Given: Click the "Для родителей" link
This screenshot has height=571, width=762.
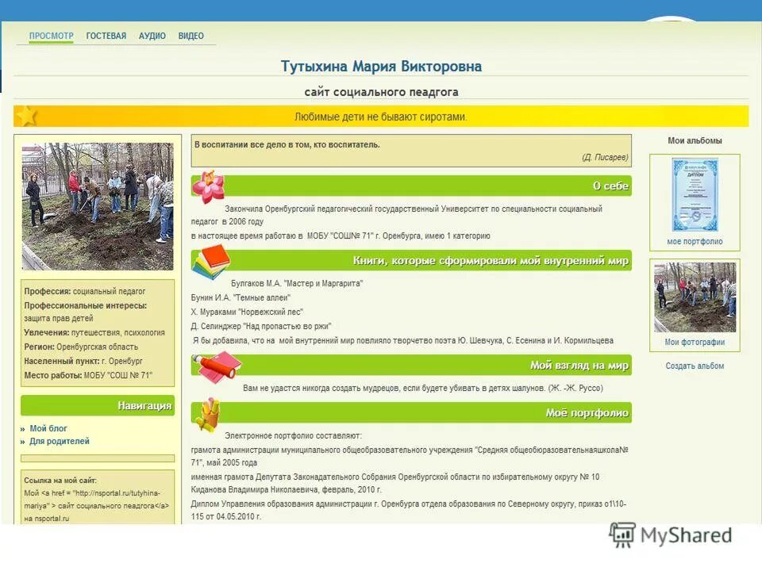Looking at the screenshot, I should 58,441.
